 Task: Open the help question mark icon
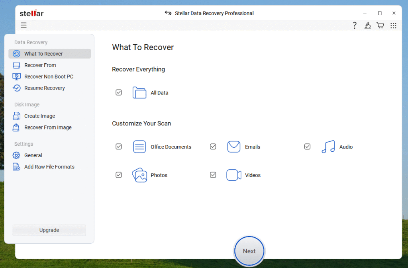coord(355,25)
